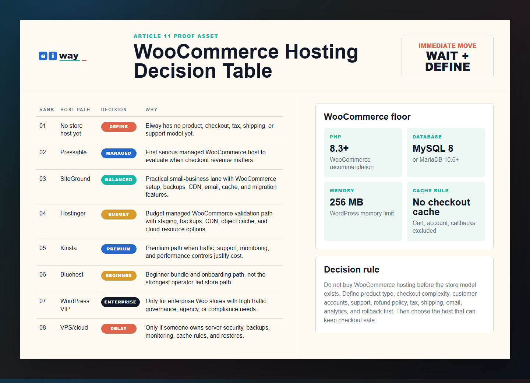Click the 'WooCommerce Hosting Decision Table' title

coord(246,61)
